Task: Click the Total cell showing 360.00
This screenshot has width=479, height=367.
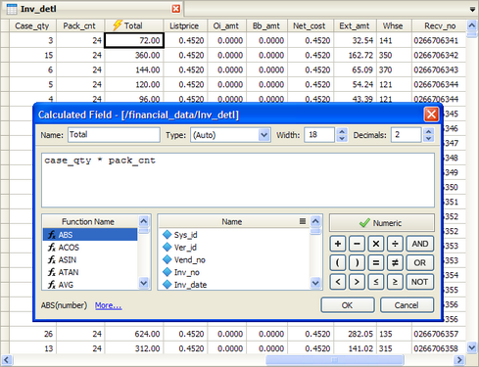Action: point(134,55)
